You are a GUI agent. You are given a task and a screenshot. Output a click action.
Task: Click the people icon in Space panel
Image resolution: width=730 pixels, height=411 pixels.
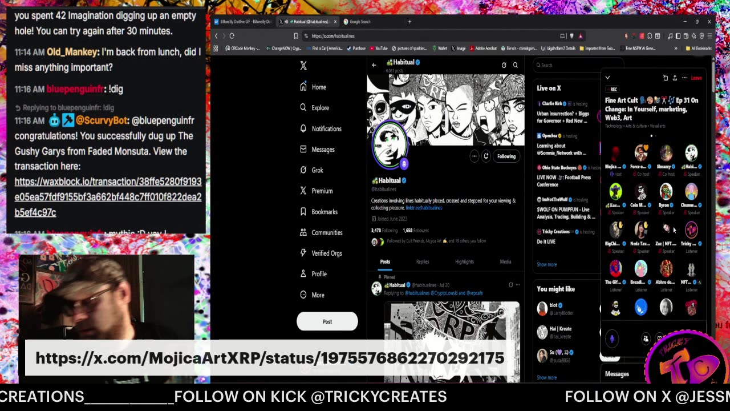(x=646, y=339)
